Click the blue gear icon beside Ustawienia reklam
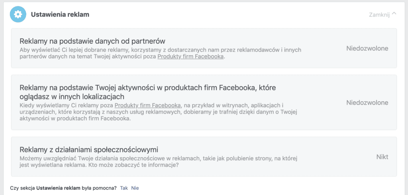 click(18, 14)
